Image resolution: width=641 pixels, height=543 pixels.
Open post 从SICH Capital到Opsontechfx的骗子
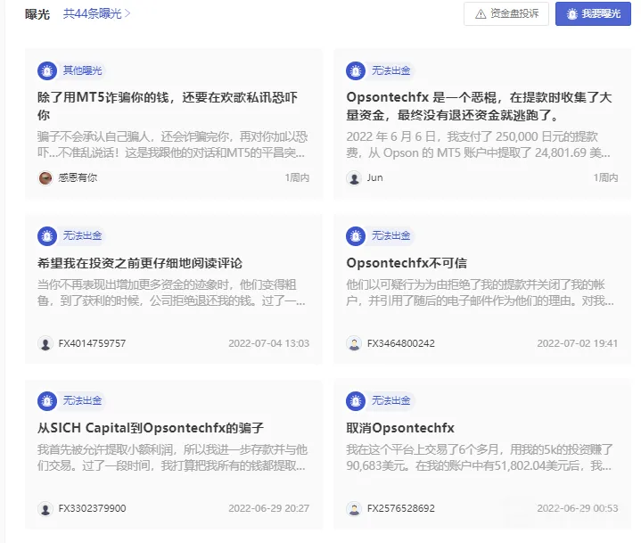(151, 428)
